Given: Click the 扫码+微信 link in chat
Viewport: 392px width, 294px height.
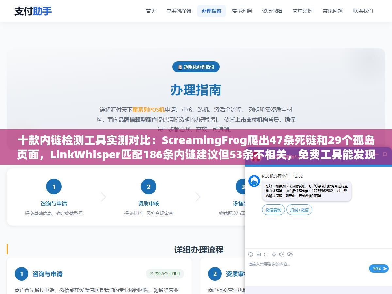Looking at the screenshot, I should tap(299, 210).
